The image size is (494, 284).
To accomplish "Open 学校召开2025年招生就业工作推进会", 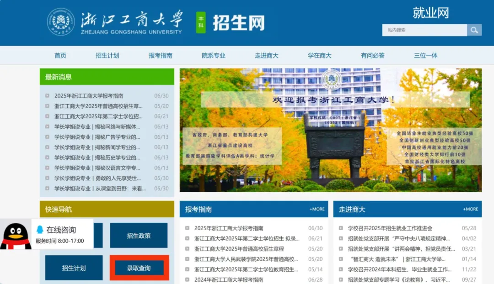I will point(390,228).
